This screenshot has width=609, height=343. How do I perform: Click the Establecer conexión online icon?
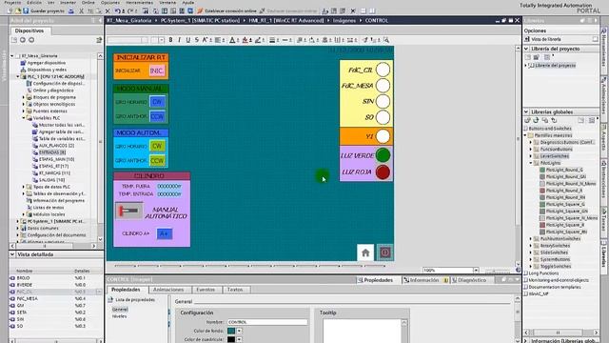(x=200, y=10)
